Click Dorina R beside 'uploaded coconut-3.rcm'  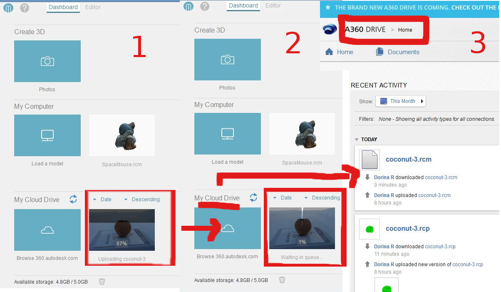(x=384, y=195)
